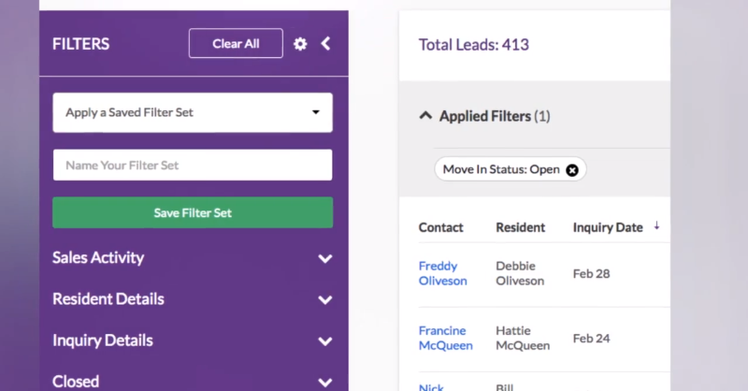
Task: Sort leads by Contact column header
Action: (441, 227)
